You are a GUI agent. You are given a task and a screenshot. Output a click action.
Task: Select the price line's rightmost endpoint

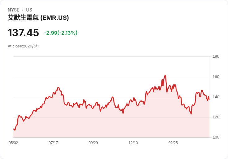point(209,99)
